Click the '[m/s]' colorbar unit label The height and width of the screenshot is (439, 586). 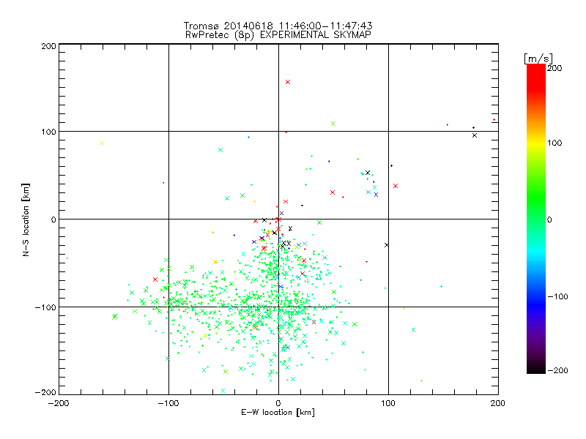pos(538,59)
